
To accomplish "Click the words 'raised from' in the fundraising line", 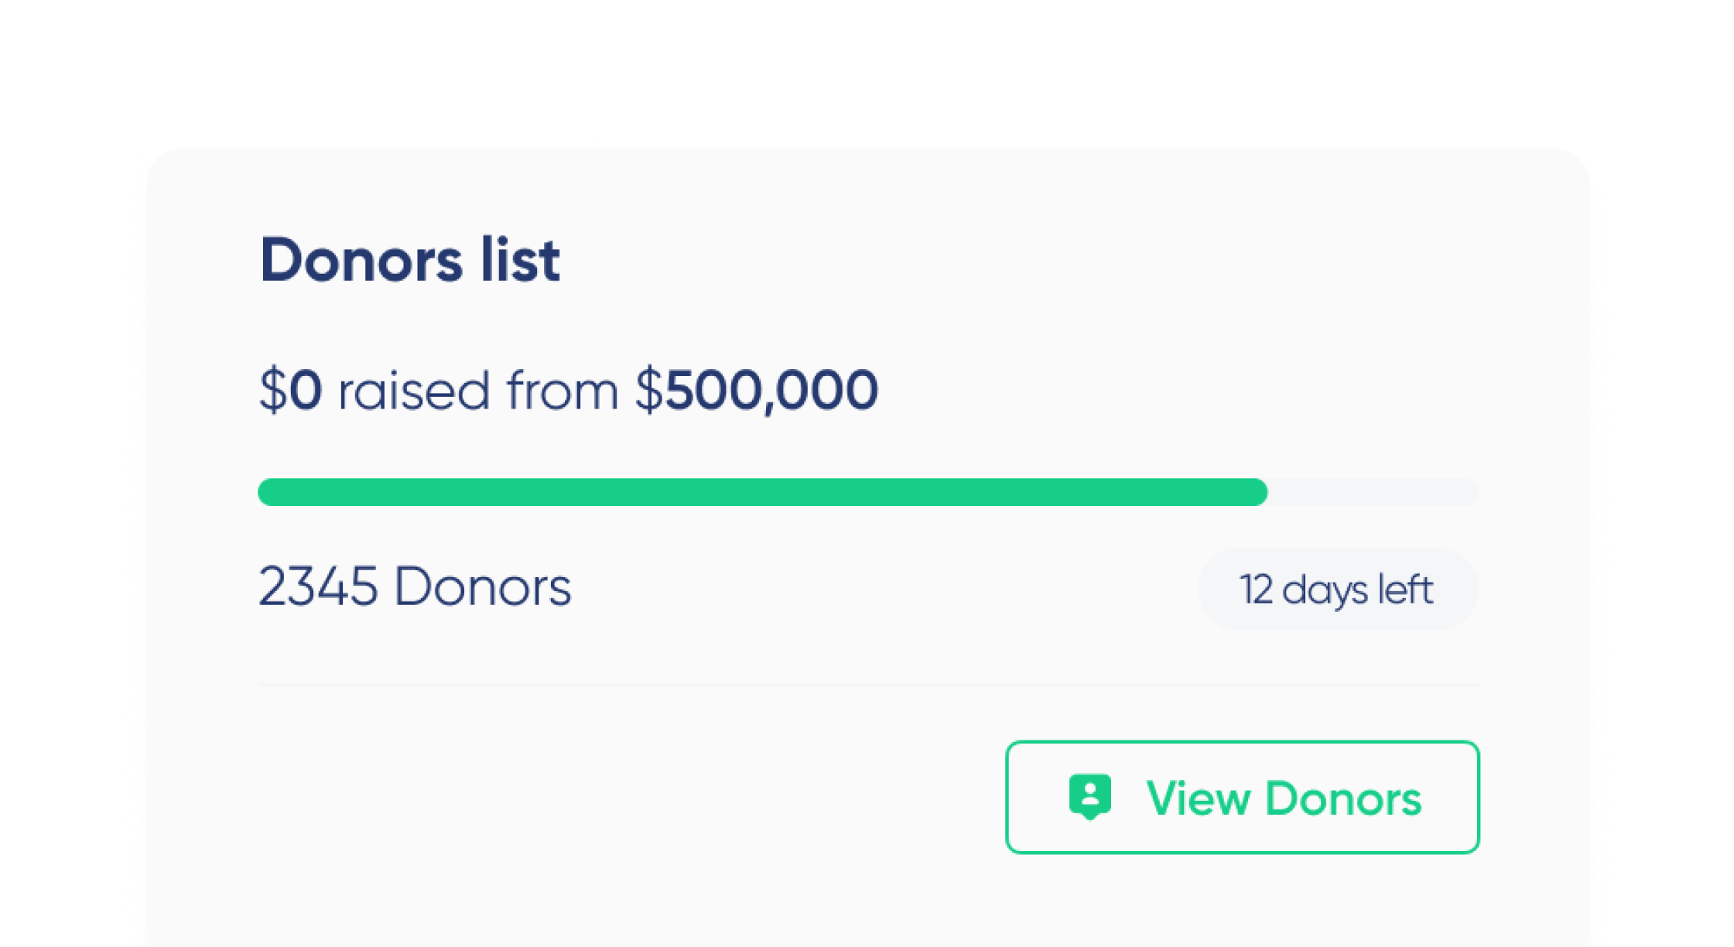I will click(x=478, y=390).
